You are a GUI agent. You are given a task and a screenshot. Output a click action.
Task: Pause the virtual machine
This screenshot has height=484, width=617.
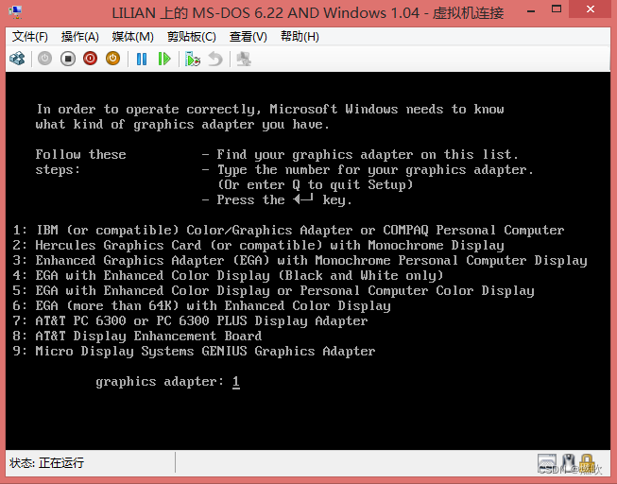(x=142, y=59)
